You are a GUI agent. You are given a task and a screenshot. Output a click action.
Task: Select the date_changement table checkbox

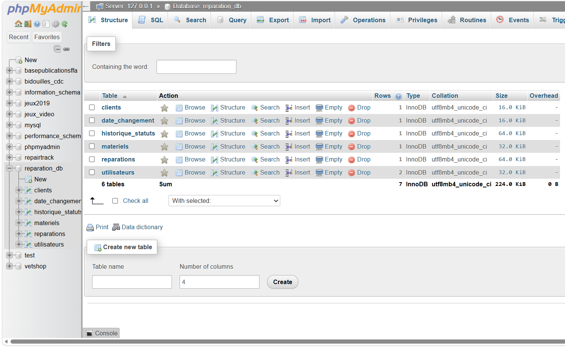[92, 120]
